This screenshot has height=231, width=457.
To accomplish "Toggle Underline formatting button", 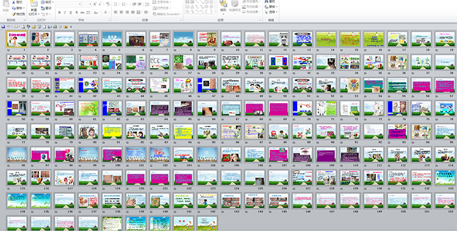I will click(x=71, y=12).
